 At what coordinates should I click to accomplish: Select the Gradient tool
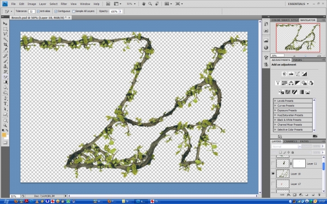coord(5,82)
